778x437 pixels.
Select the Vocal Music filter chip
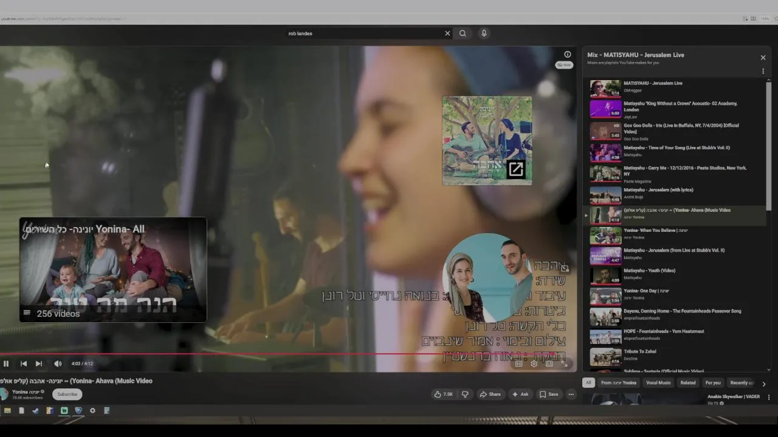pos(658,383)
